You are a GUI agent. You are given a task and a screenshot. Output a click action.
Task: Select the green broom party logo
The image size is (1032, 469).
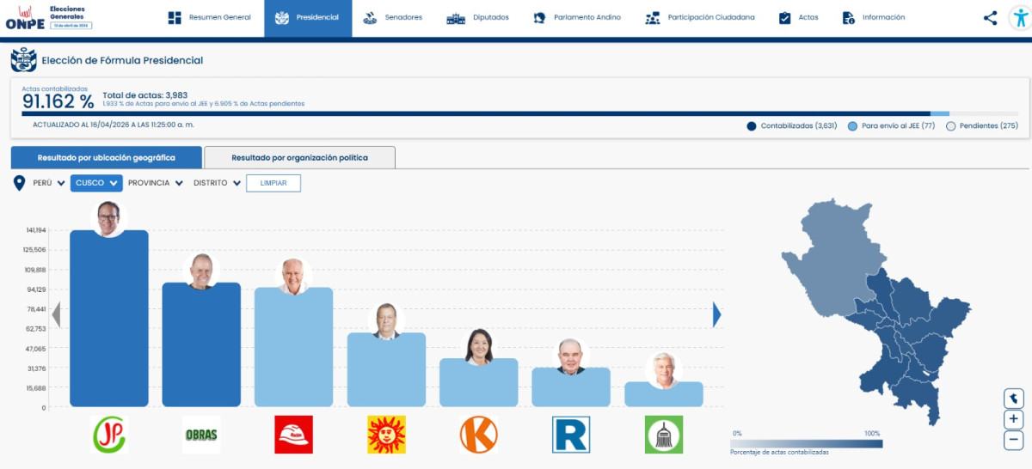click(663, 434)
